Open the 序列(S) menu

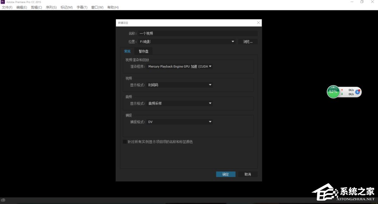[51, 8]
